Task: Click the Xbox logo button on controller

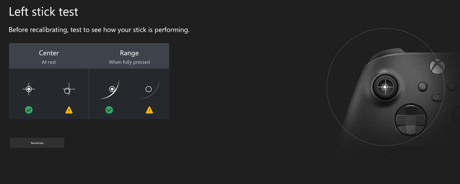Action: click(437, 67)
